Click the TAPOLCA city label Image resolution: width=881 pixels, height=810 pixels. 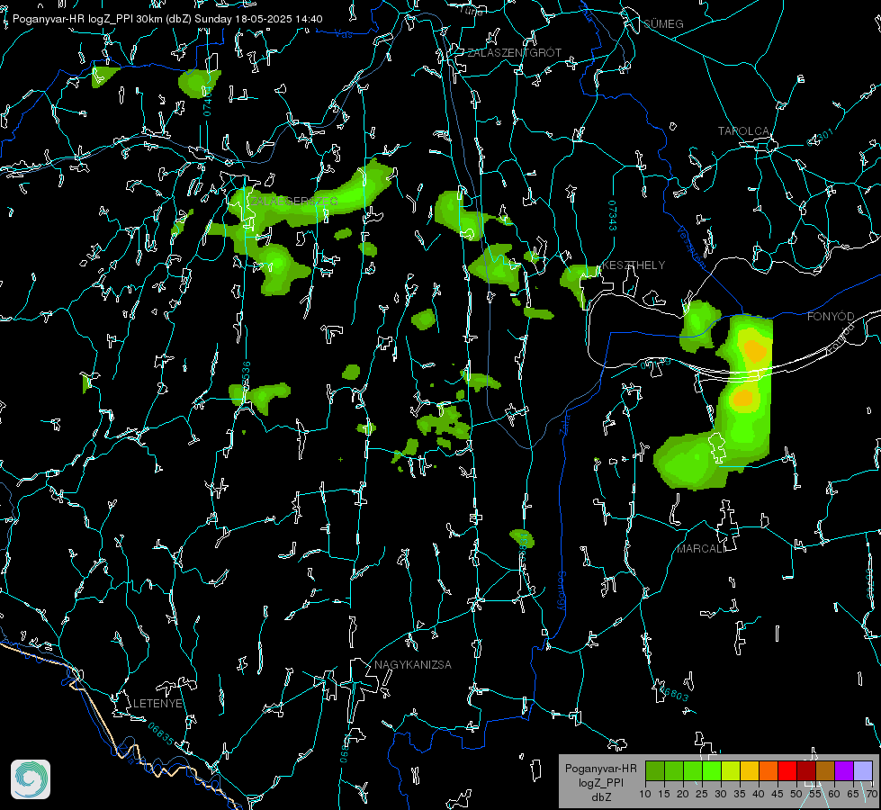click(x=743, y=131)
